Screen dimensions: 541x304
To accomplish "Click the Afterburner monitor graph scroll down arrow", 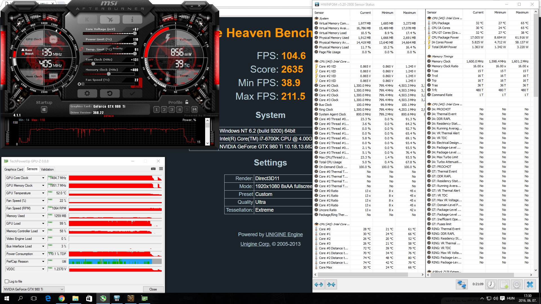I will pyautogui.click(x=208, y=143).
